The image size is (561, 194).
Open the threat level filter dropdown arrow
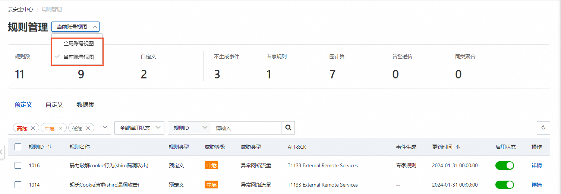[x=104, y=127]
